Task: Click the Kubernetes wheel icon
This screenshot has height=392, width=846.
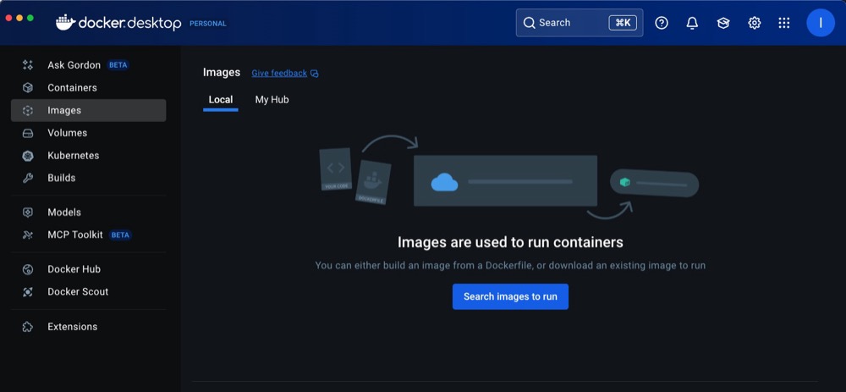Action: (28, 156)
